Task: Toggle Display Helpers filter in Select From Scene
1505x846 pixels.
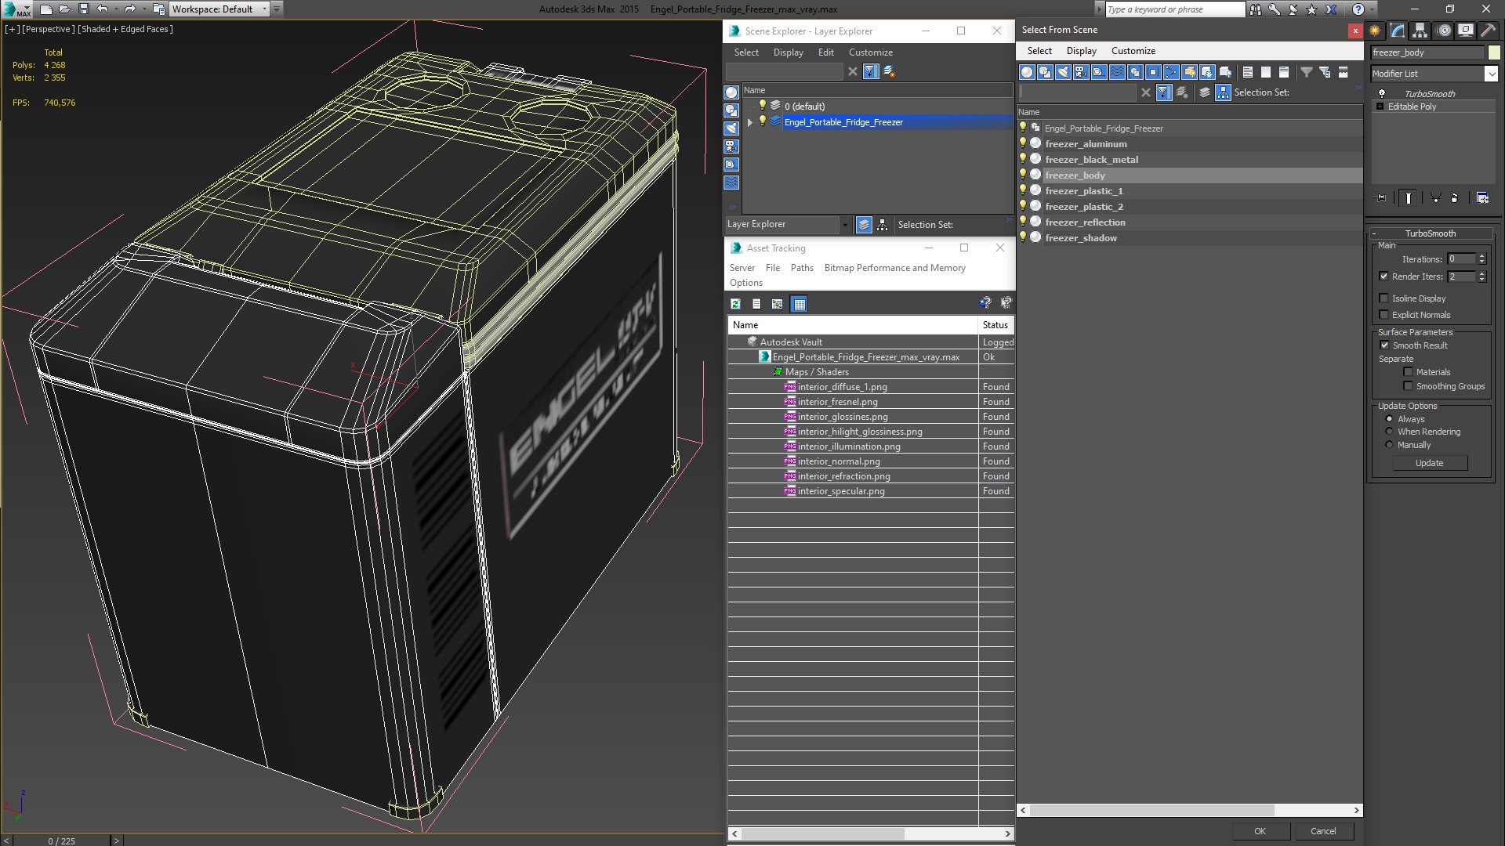Action: pos(1099,72)
